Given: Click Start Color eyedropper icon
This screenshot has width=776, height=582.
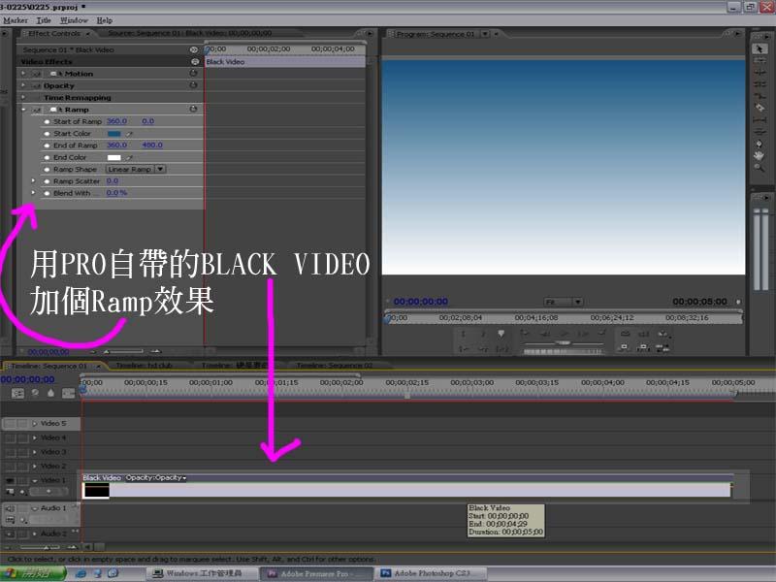Looking at the screenshot, I should 130,134.
